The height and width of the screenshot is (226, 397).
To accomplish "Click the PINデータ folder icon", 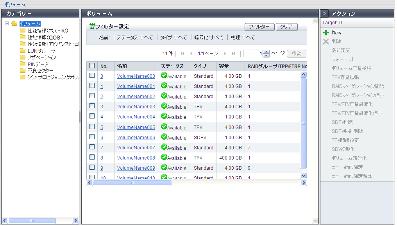I will (x=23, y=64).
